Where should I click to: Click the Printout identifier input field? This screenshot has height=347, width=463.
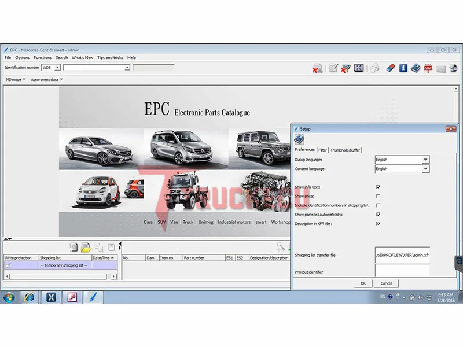click(x=402, y=271)
